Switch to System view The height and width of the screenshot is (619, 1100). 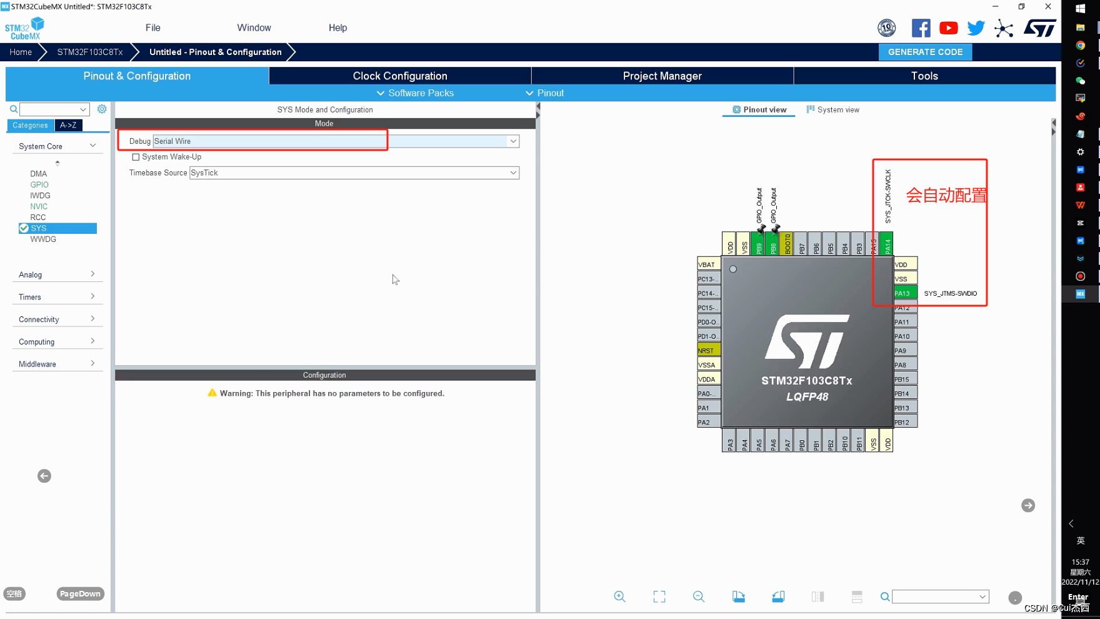pos(832,109)
